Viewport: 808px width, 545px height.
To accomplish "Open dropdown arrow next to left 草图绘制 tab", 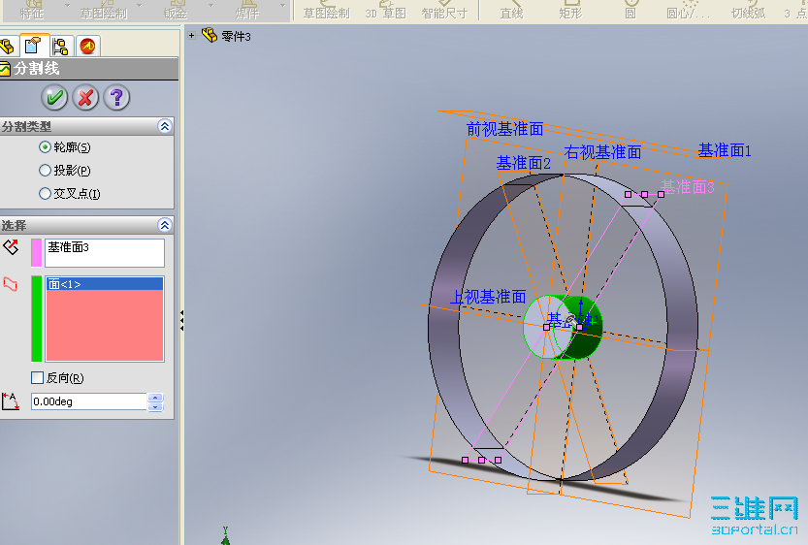I will pos(139,6).
